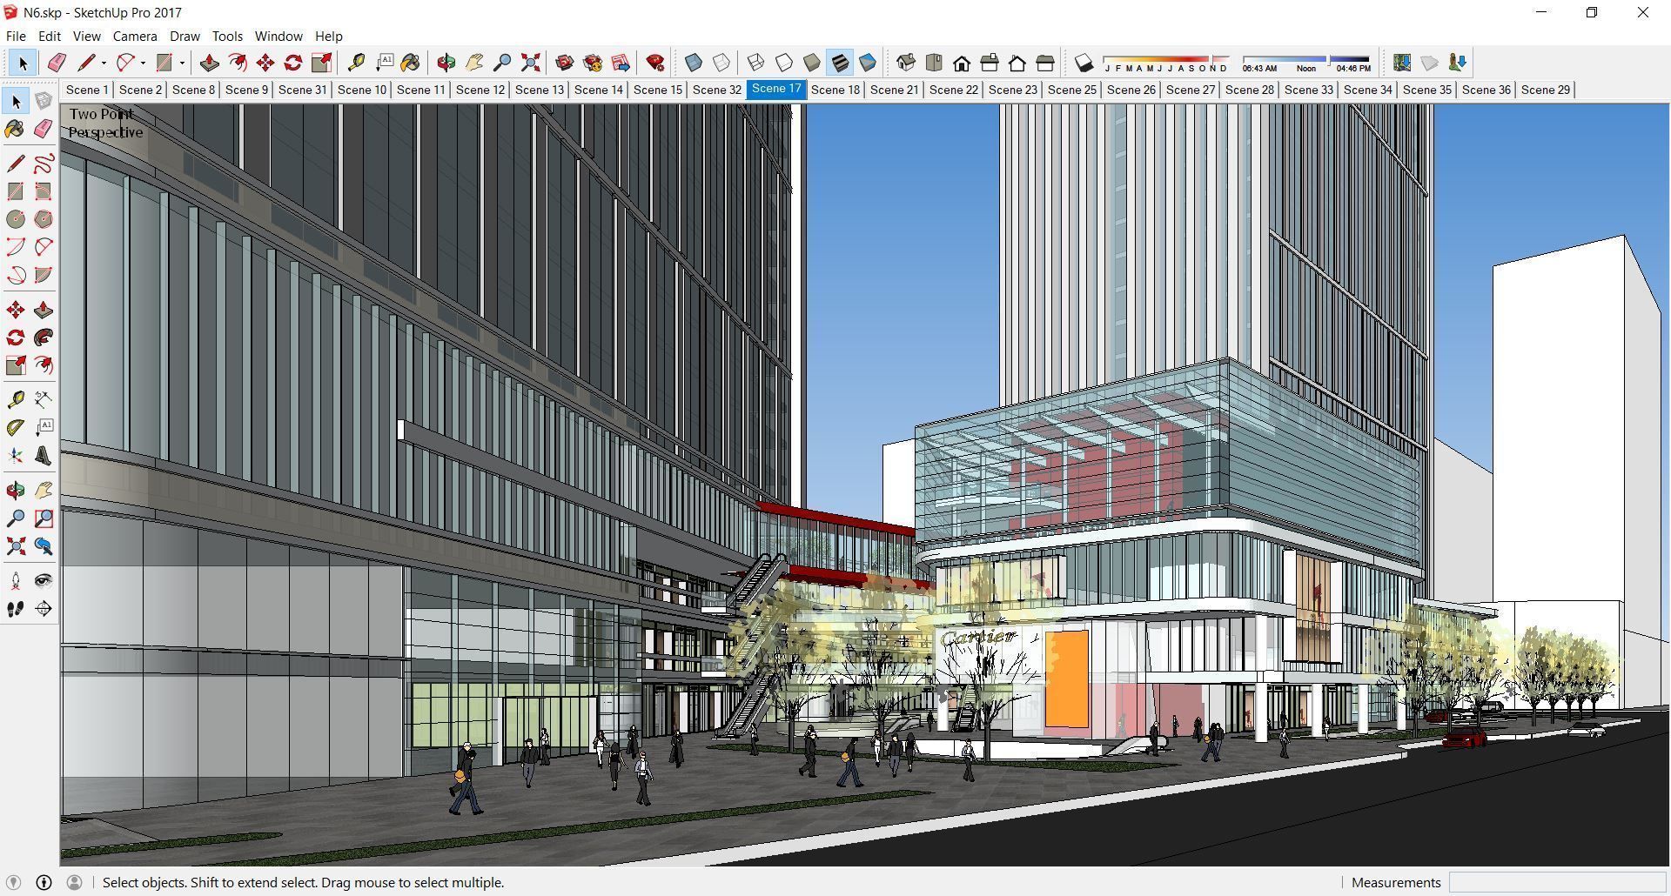Toggle Back Edges style
Image resolution: width=1671 pixels, height=896 pixels.
(721, 63)
